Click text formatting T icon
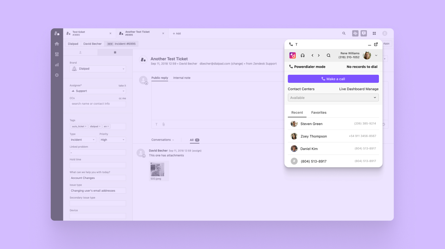The image size is (445, 249). (x=156, y=124)
